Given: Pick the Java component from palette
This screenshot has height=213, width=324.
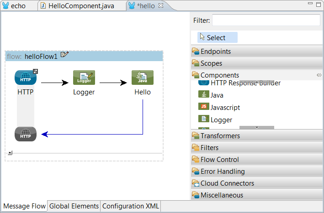Looking at the screenshot, I should pos(217,95).
